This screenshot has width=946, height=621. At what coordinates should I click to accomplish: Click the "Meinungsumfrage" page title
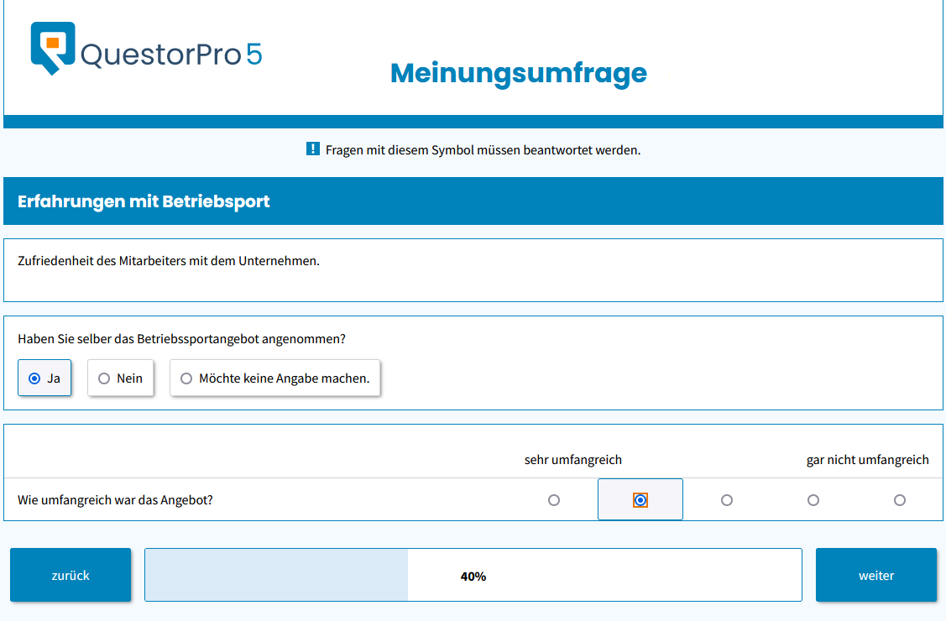519,74
